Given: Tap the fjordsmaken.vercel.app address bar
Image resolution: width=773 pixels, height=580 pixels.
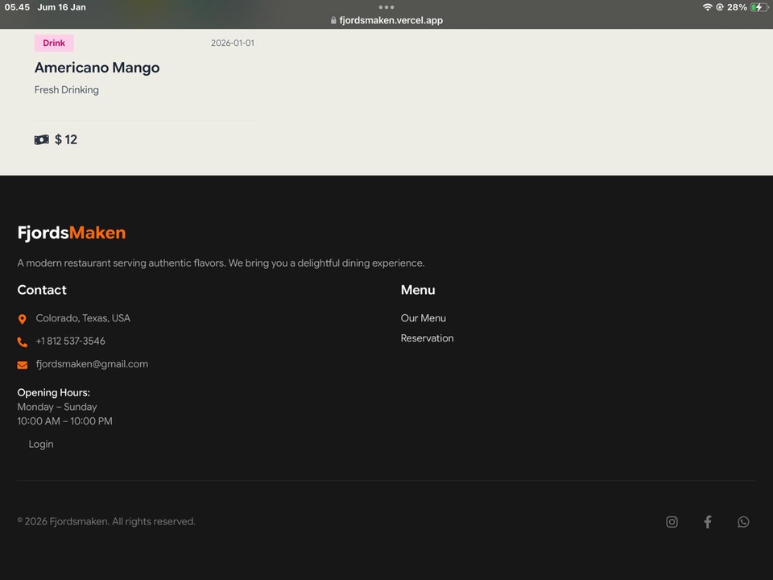Looking at the screenshot, I should (391, 21).
